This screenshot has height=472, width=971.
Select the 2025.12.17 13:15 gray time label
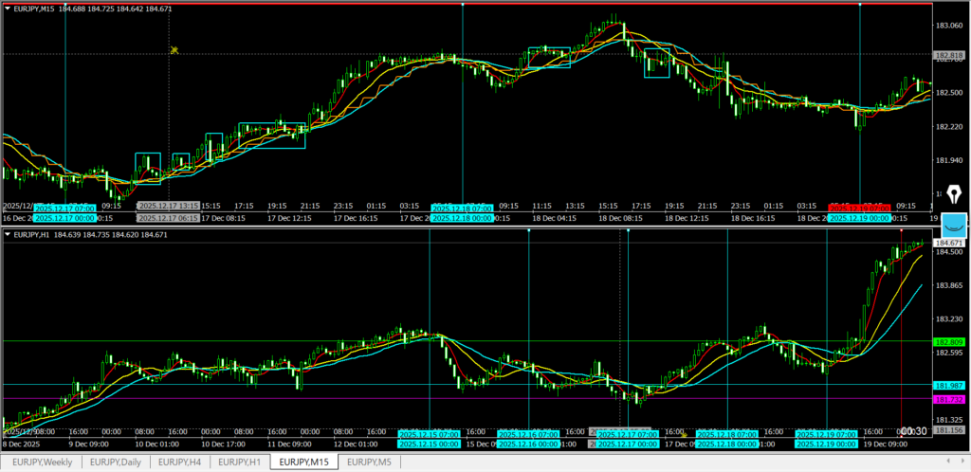(x=168, y=205)
